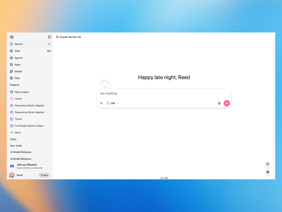
Task: Open first AI Model Releases chat
Action: pyautogui.click(x=21, y=152)
